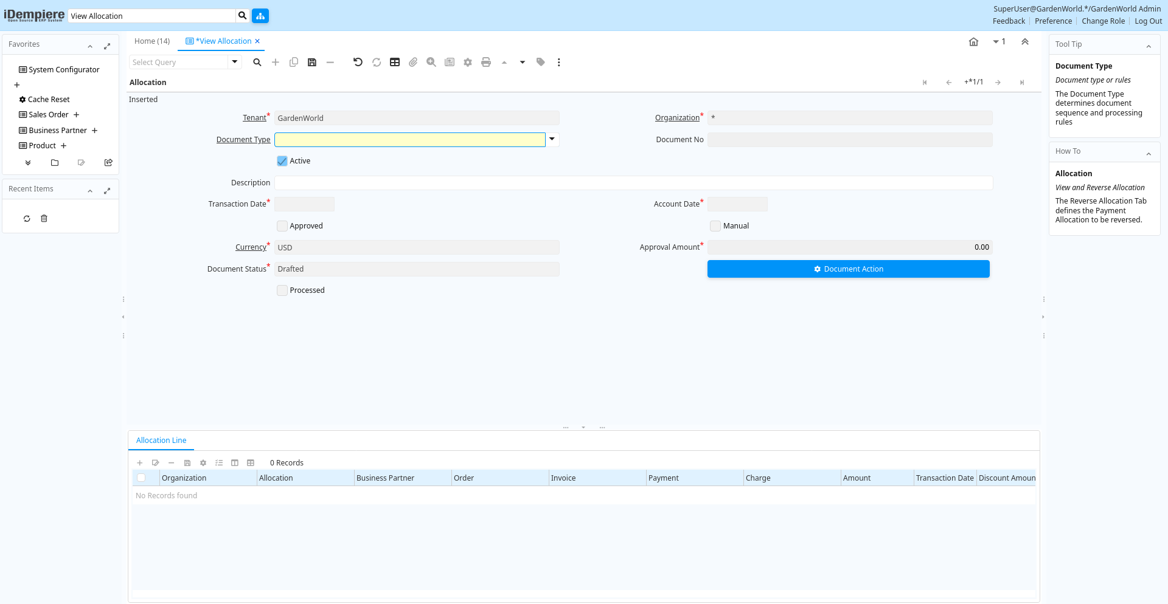1168x604 pixels.
Task: Click the Undo changes icon
Action: click(x=358, y=62)
